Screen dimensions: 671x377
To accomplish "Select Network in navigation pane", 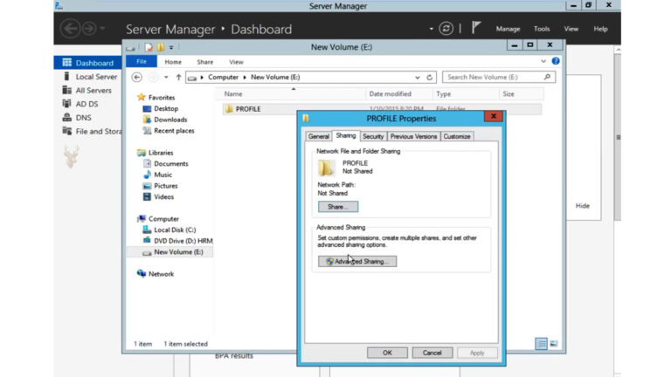I will pyautogui.click(x=161, y=274).
